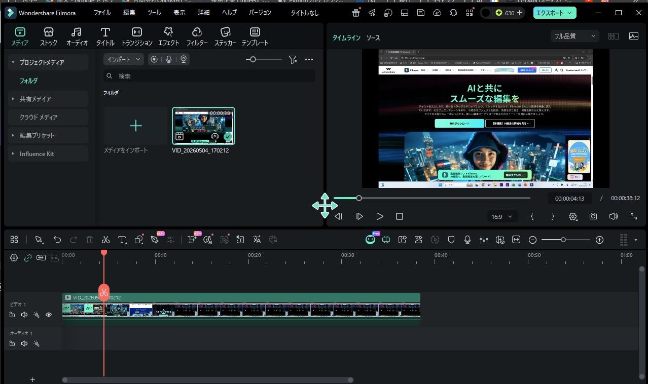This screenshot has height=384, width=648.
Task: Open the テンプレート (Templates) panel
Action: pos(255,37)
